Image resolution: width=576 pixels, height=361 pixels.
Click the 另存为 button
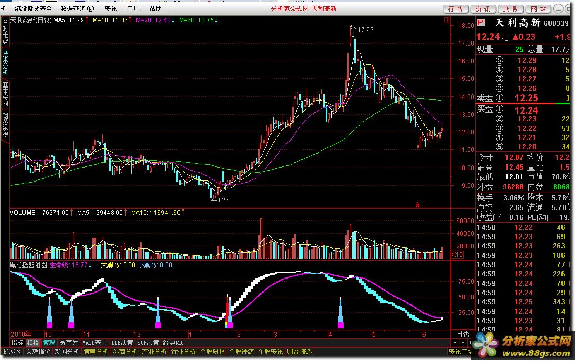68,343
